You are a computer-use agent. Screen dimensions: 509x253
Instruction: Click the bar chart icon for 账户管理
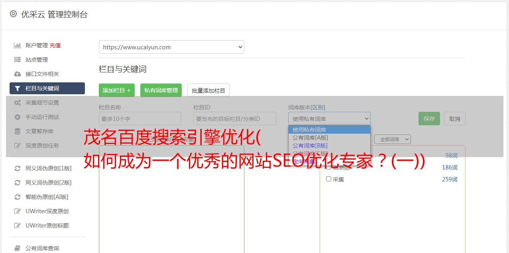[18, 45]
